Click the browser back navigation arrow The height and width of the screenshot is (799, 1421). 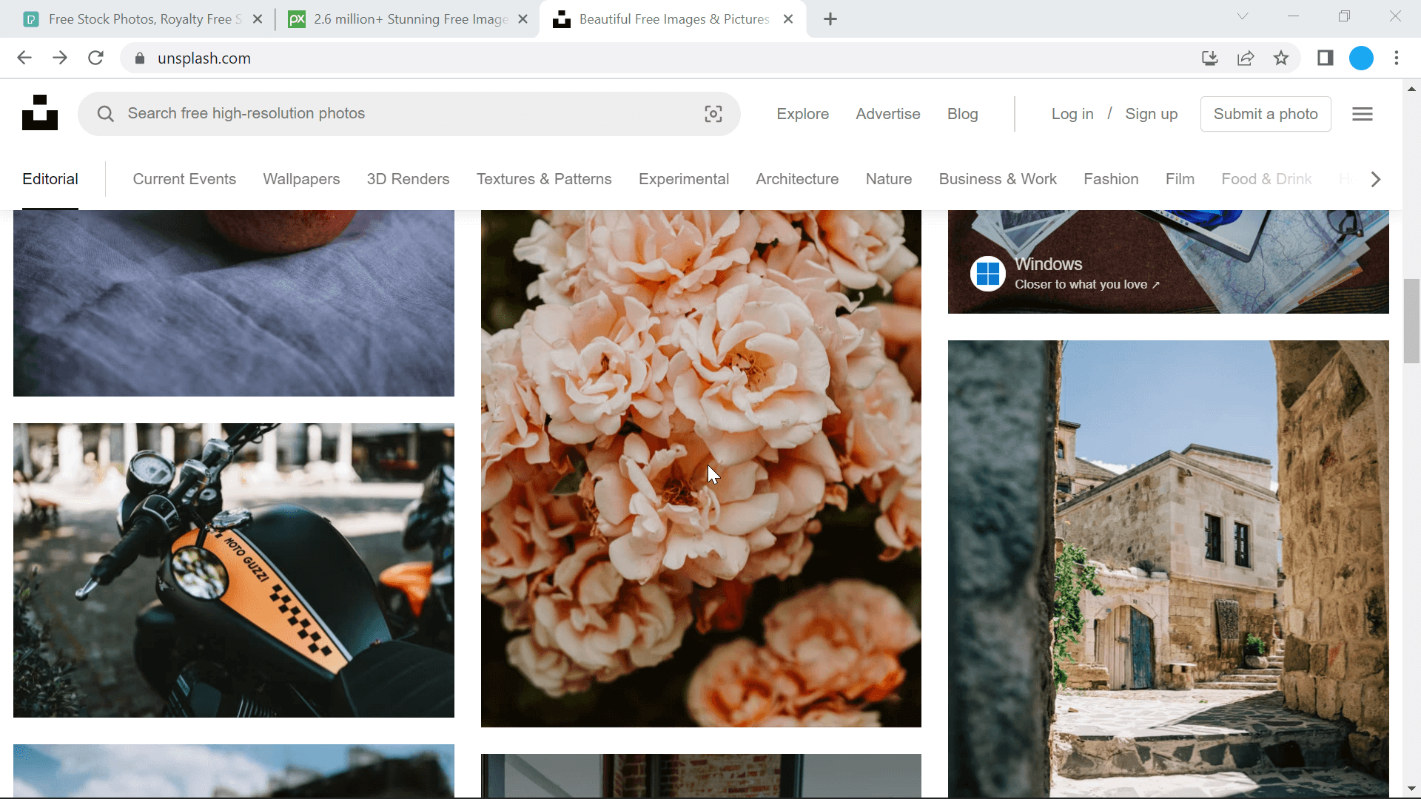click(24, 58)
